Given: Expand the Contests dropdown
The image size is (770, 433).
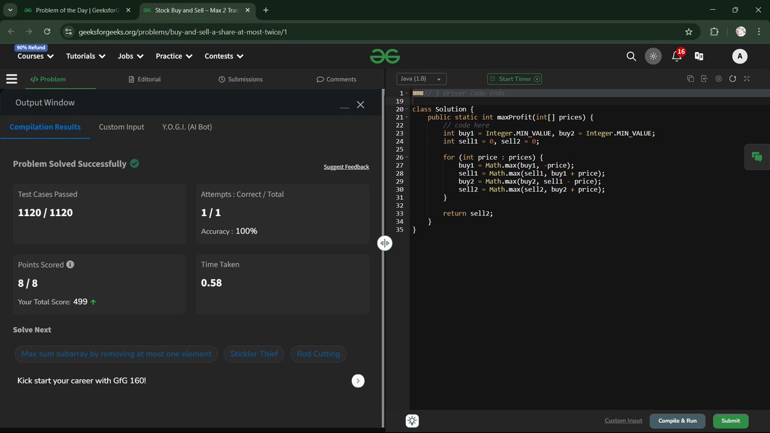Looking at the screenshot, I should click(224, 56).
